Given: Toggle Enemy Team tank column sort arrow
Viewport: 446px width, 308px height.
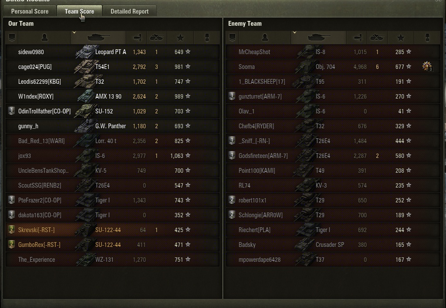Looking at the screenshot, I should (x=295, y=33).
